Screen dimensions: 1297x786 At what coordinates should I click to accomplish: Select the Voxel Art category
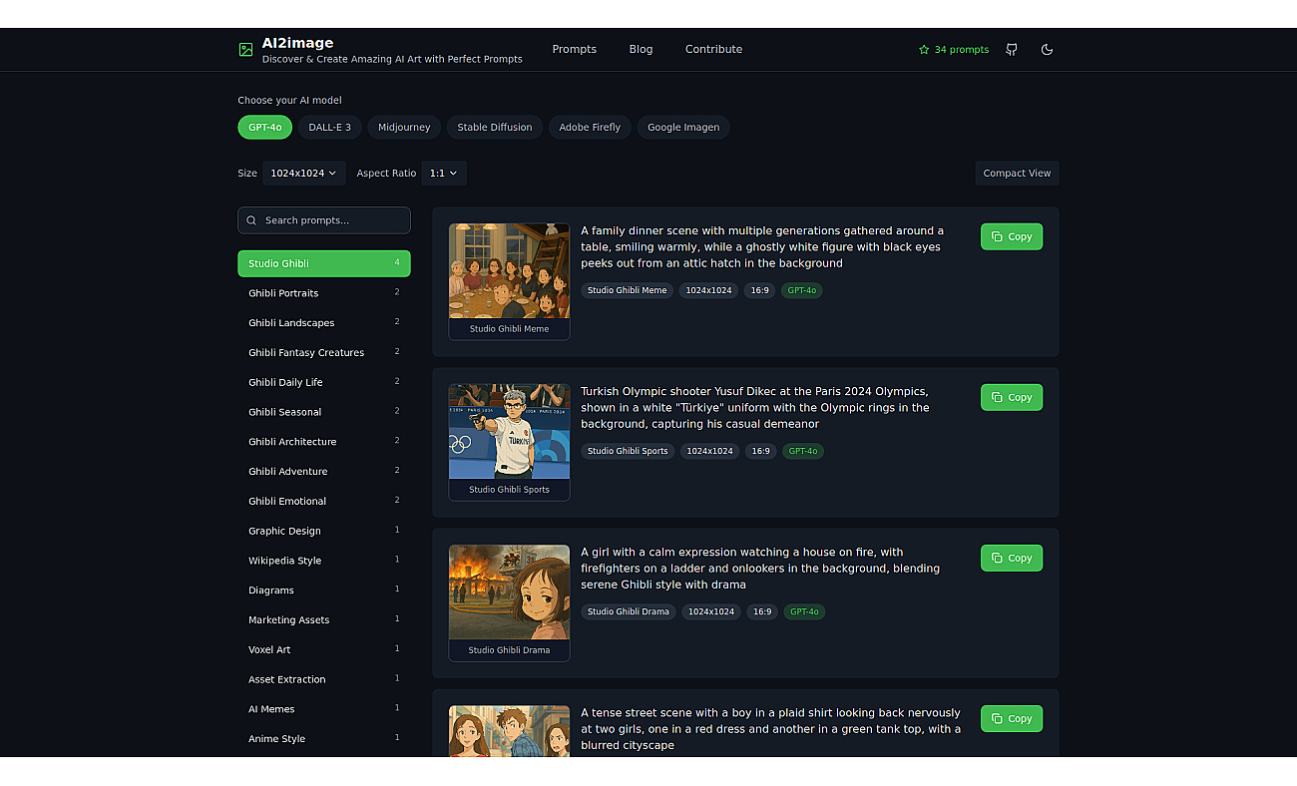(x=324, y=650)
